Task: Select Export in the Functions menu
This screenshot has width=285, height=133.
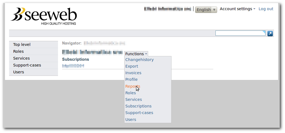Action: (132, 66)
